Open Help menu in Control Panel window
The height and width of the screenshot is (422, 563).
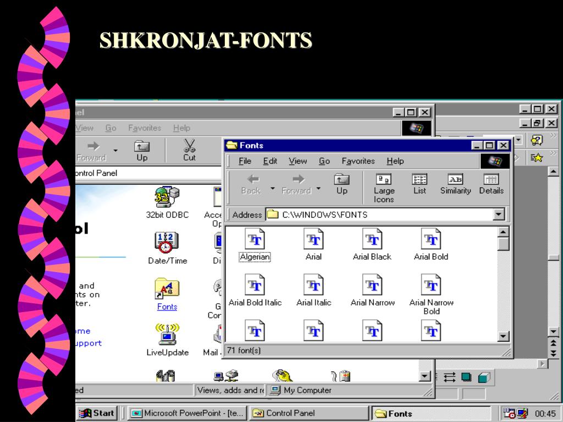(181, 128)
